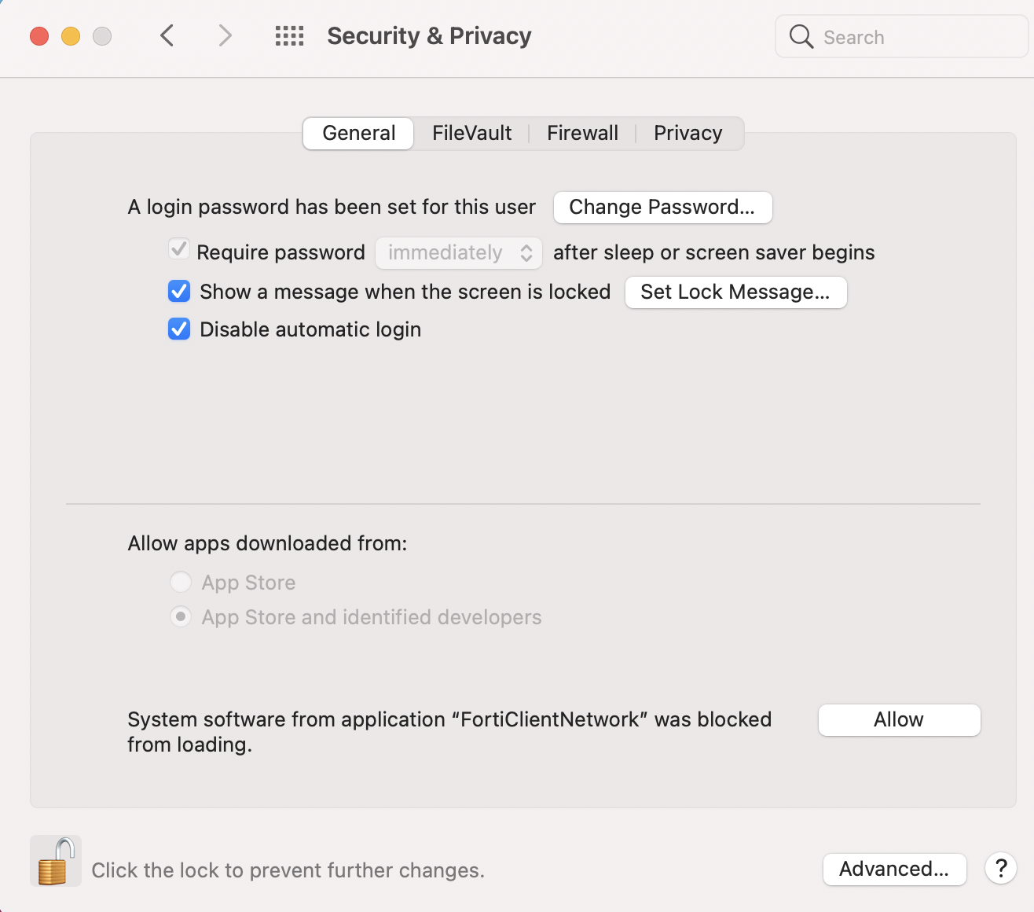Click the magnifying glass search icon
This screenshot has width=1034, height=912.
801,37
